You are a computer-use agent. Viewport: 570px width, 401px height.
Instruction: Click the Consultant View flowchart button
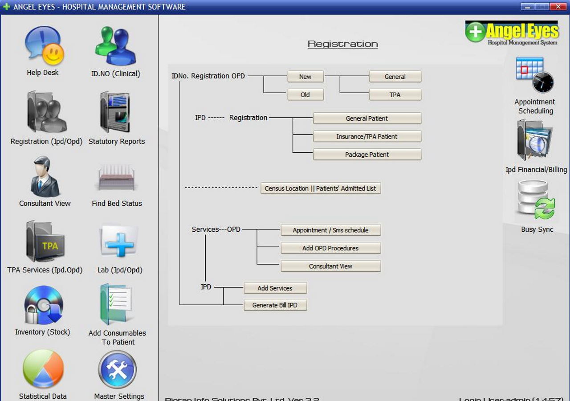click(x=331, y=266)
